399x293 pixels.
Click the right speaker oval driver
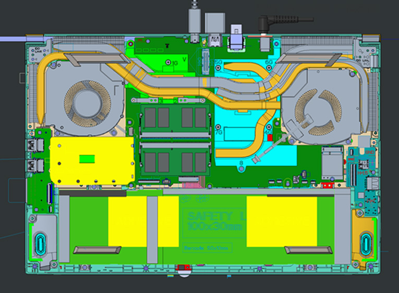click(366, 242)
